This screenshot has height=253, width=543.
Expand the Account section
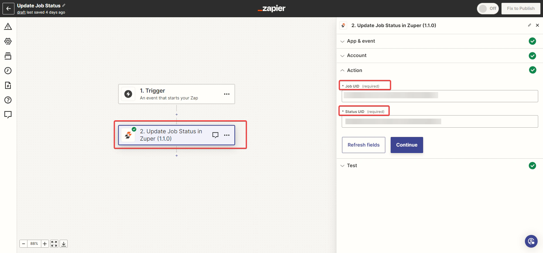440,56
